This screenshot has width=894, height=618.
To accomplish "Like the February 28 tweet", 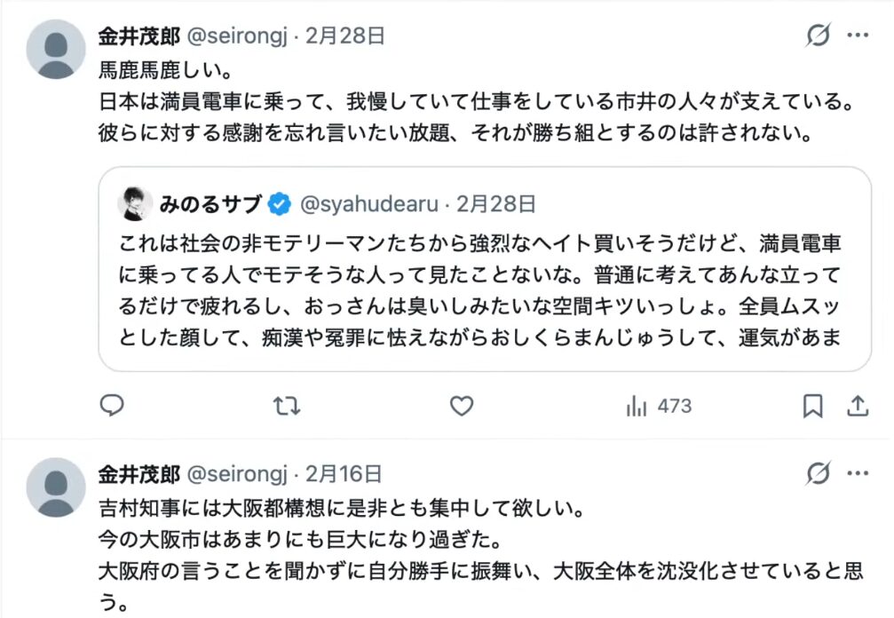I will [x=461, y=407].
